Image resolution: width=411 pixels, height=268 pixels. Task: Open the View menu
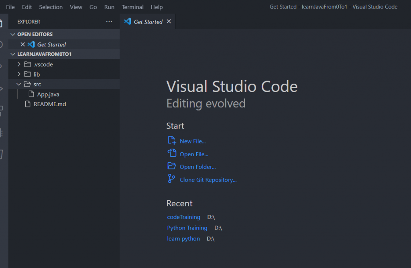coord(76,7)
